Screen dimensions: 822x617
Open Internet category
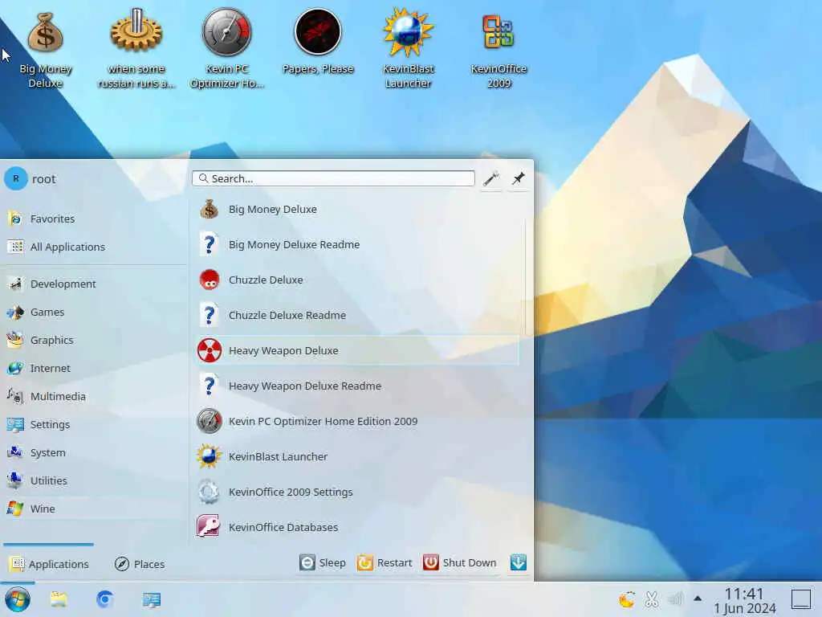95,368
